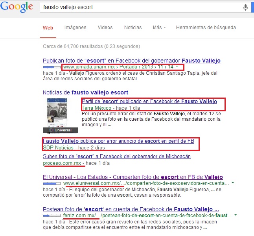Open 'Postean foto de escort' ferriz result
Screen dimensions: 254x236
[x=131, y=209]
